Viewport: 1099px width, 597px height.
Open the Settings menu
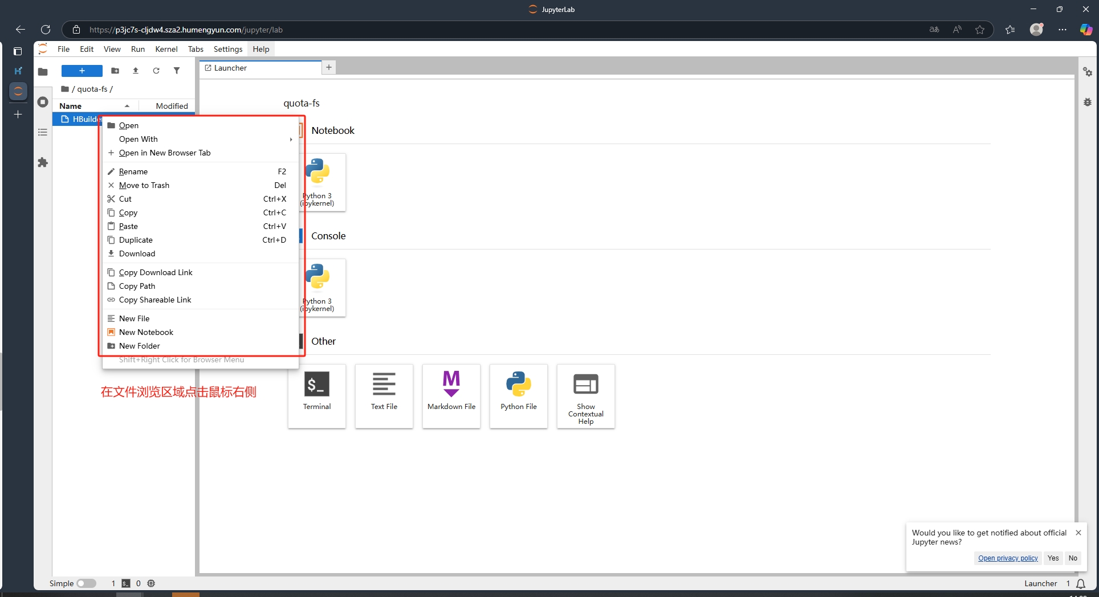[228, 49]
